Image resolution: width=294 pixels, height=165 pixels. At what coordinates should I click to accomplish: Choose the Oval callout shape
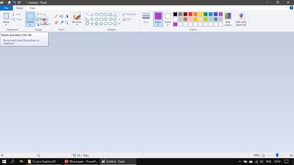point(110,24)
